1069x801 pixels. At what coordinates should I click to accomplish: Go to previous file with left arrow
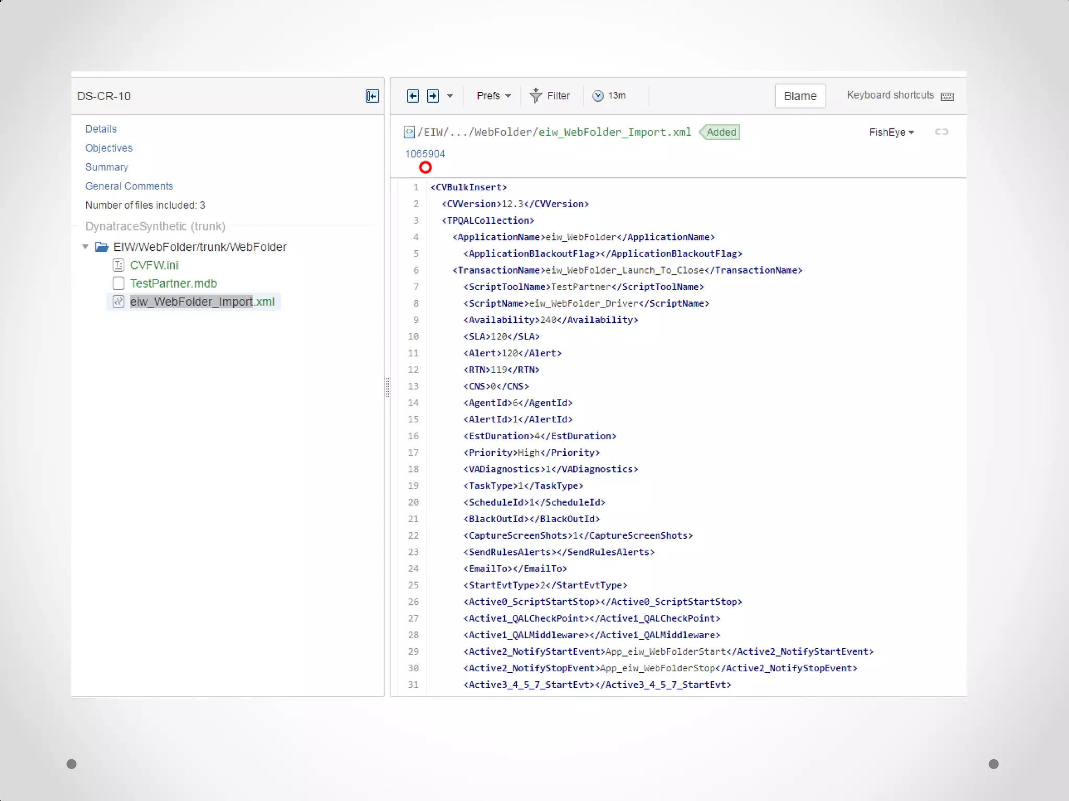413,96
